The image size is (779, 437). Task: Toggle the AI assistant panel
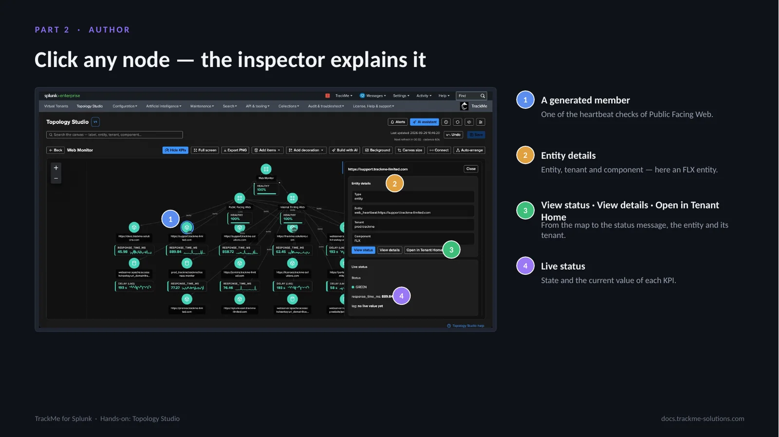click(425, 122)
